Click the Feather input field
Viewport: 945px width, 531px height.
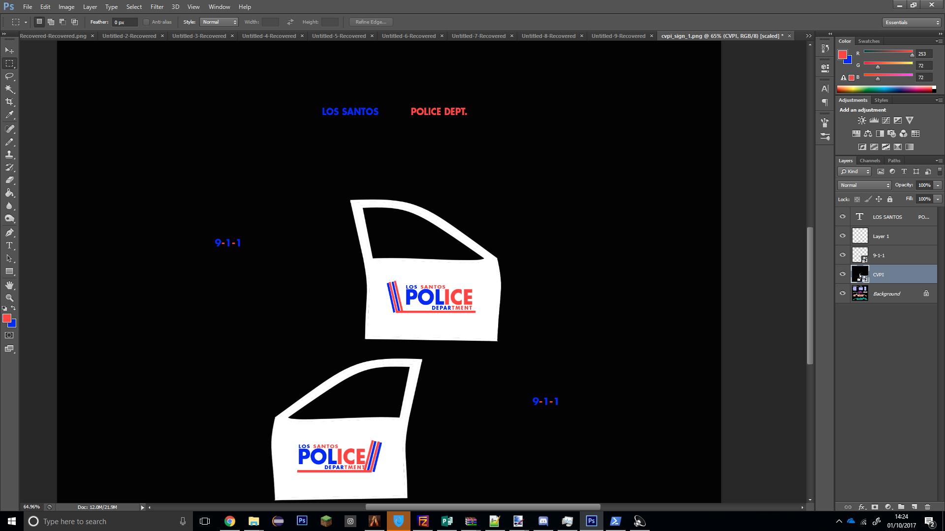[x=124, y=22]
